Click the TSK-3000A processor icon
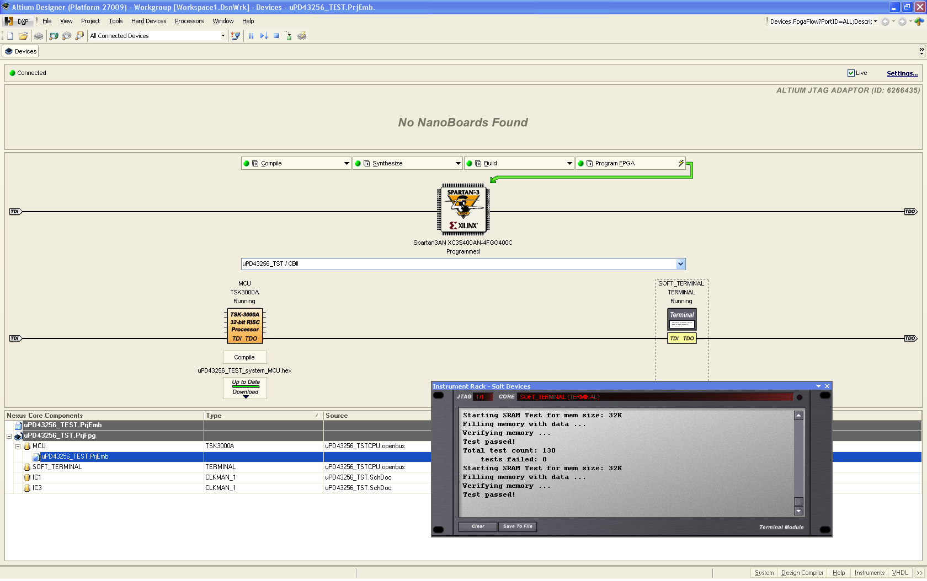This screenshot has height=581, width=927. (x=245, y=326)
